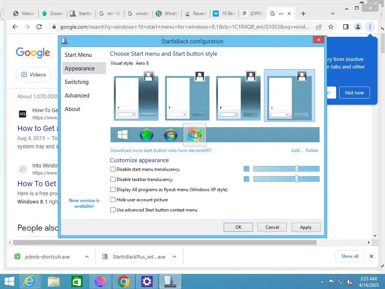
Task: Click Not now in Chrome popup
Action: pyautogui.click(x=354, y=93)
